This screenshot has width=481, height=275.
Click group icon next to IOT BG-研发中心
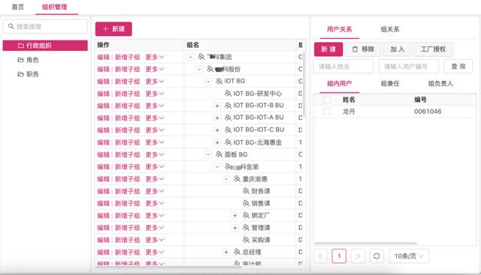tap(228, 94)
